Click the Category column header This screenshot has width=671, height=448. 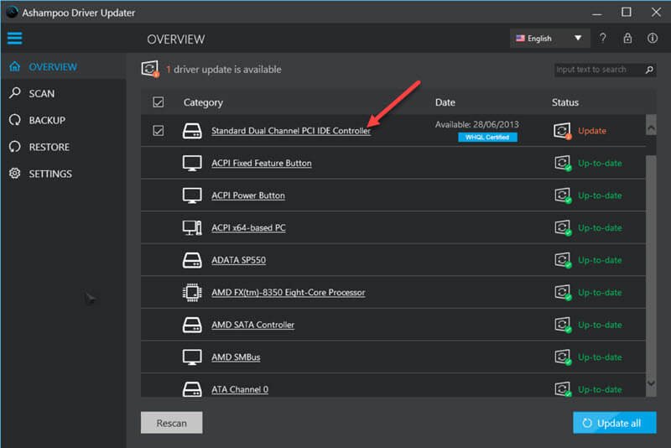coord(203,102)
